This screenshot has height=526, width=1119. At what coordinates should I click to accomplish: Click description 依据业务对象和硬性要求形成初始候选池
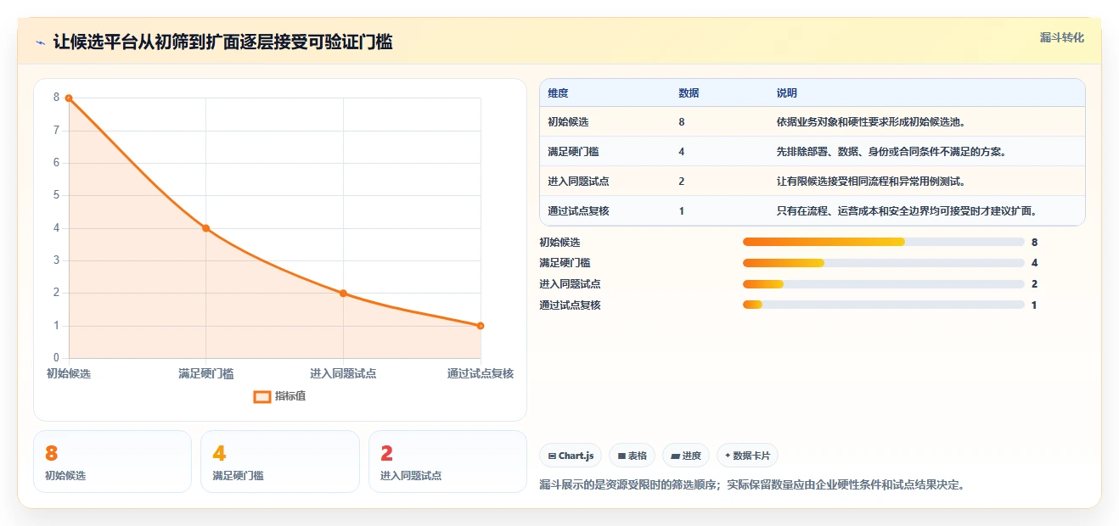(x=871, y=122)
